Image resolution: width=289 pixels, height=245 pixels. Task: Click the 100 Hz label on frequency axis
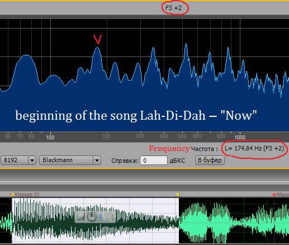pos(50,137)
